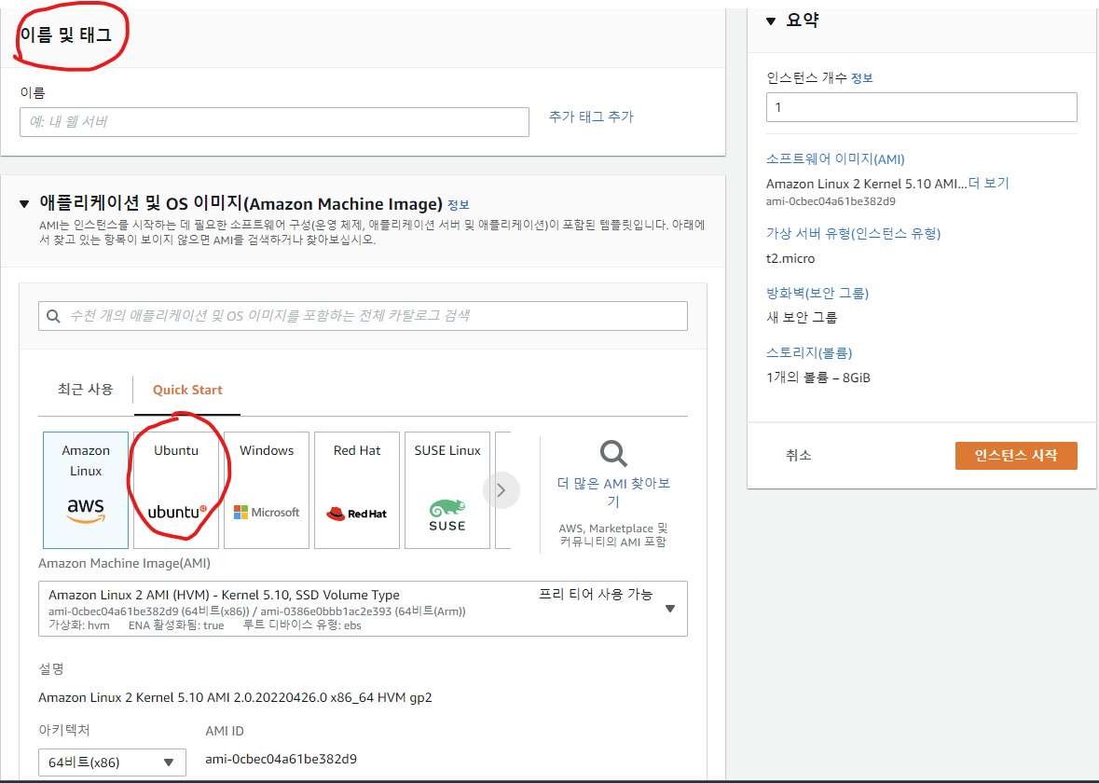This screenshot has height=783, width=1099.
Task: Click the AMI ID text ami-0cbec04a61be382d9 below description
Action: (282, 759)
